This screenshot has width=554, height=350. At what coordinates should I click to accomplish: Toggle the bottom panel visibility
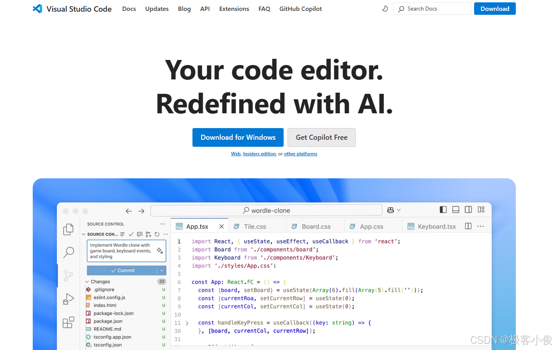pyautogui.click(x=455, y=209)
